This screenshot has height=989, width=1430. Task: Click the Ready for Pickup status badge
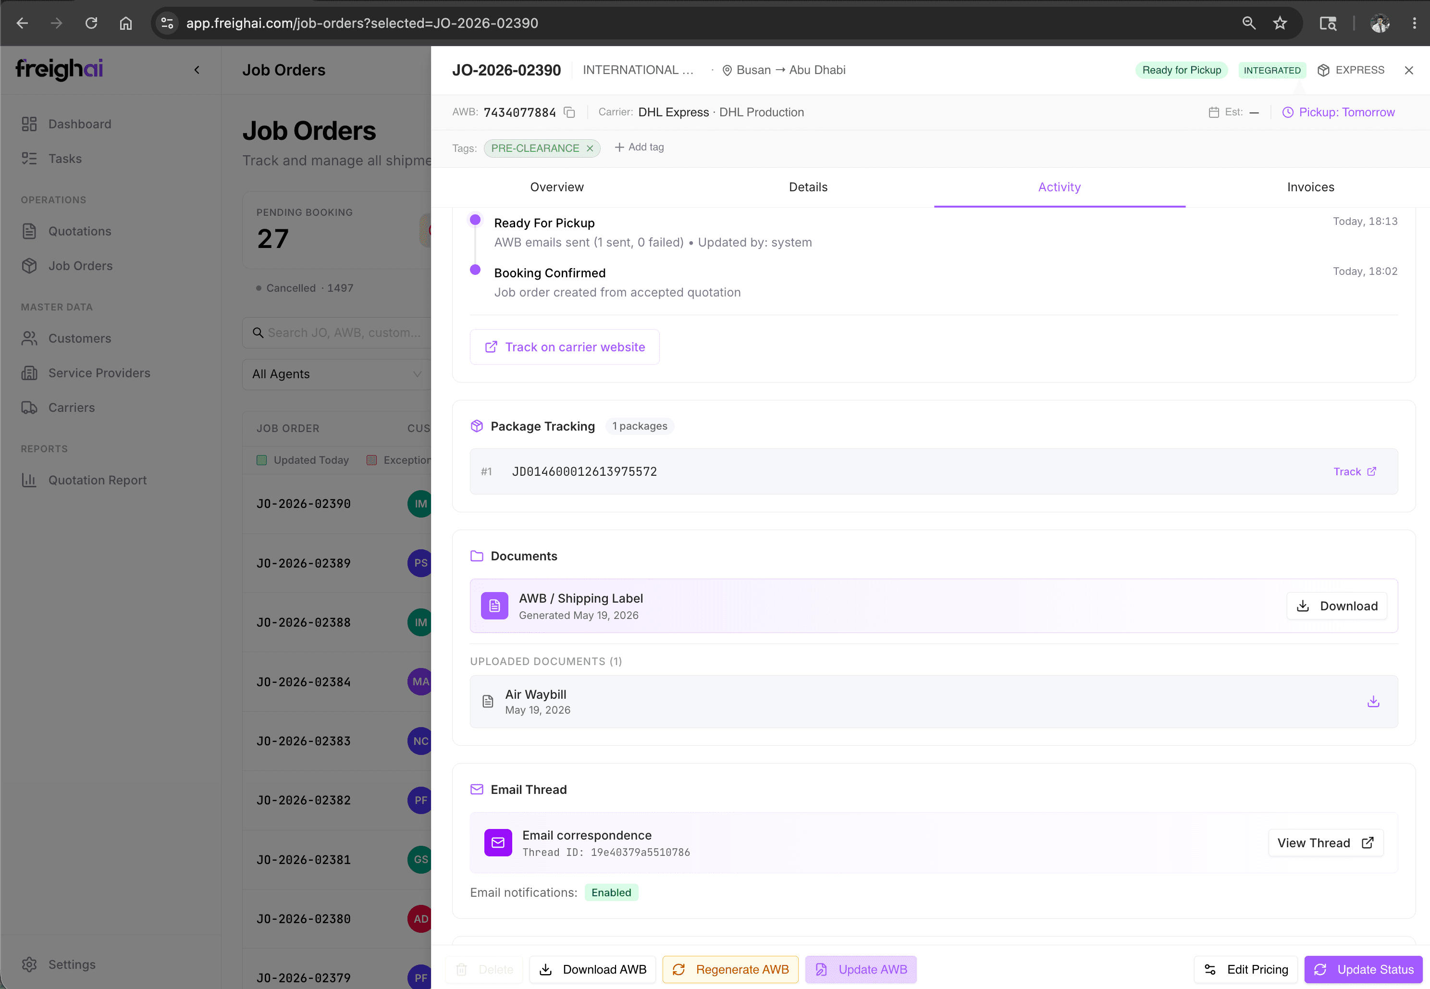(1181, 70)
